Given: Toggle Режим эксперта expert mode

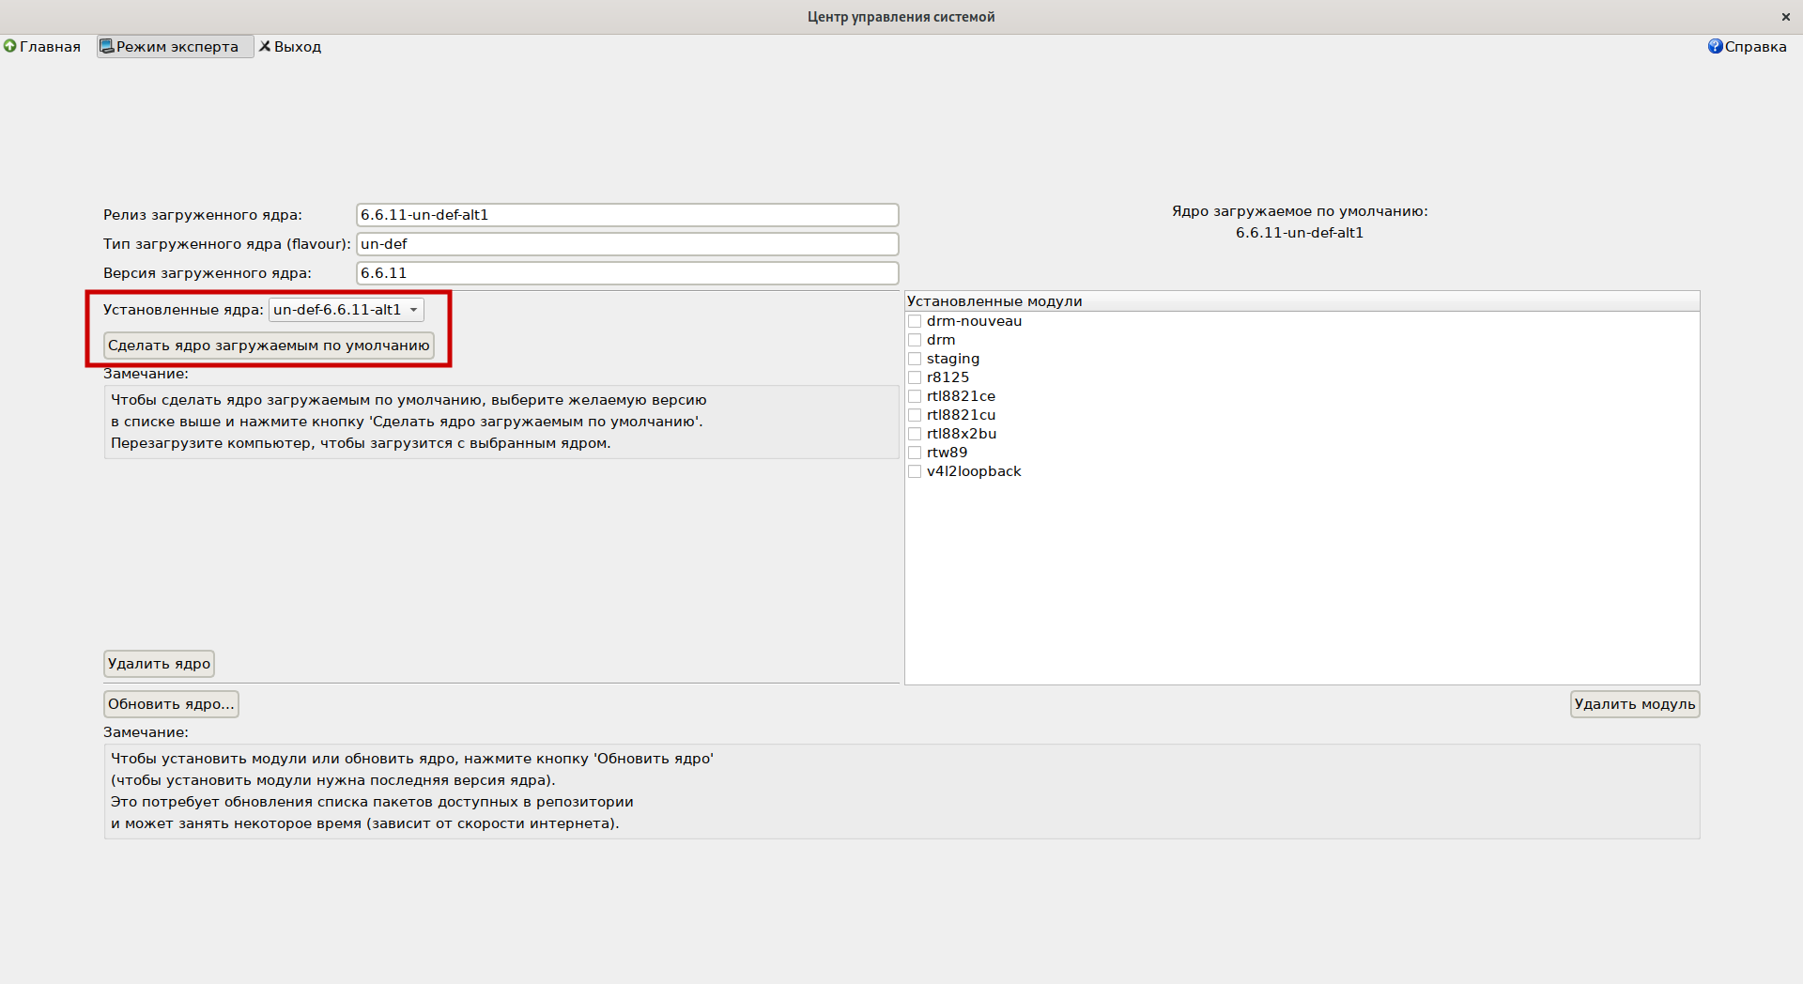Looking at the screenshot, I should [x=176, y=46].
